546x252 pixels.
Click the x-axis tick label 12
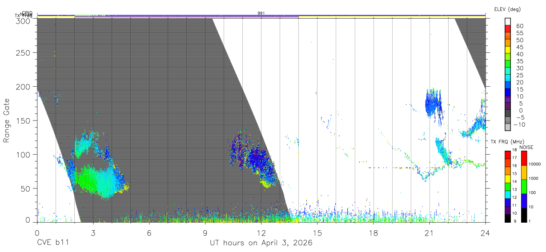pos(261,232)
